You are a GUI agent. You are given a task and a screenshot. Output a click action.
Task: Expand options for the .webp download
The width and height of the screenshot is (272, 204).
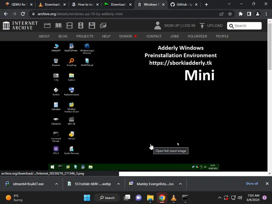(118, 184)
